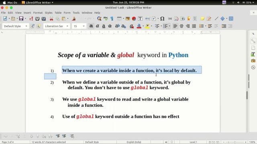Click English (India) language status field
257x144 pixels.
pos(134,142)
